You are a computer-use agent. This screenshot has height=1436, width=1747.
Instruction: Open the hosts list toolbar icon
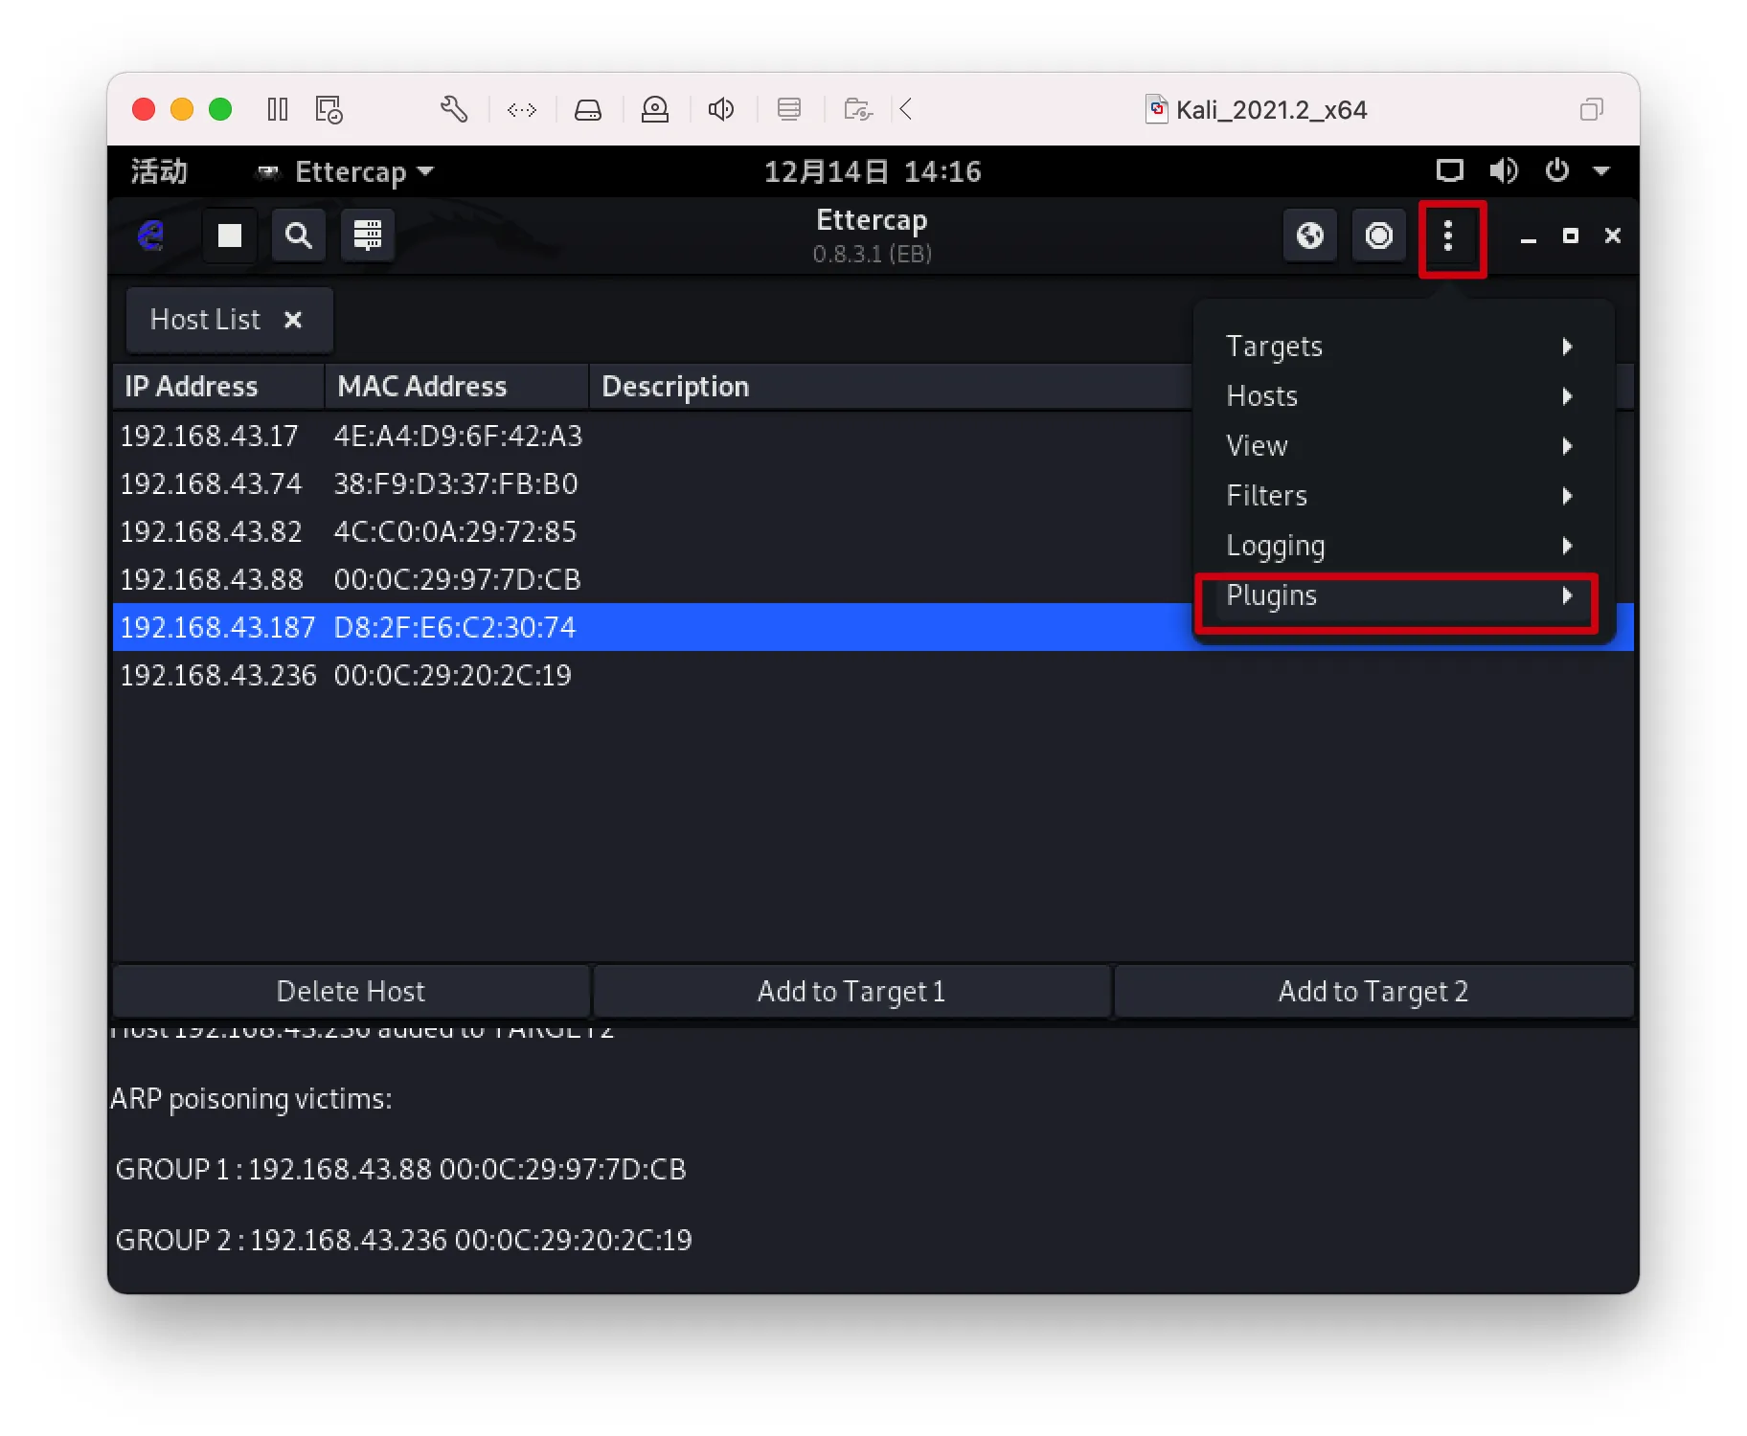tap(367, 236)
